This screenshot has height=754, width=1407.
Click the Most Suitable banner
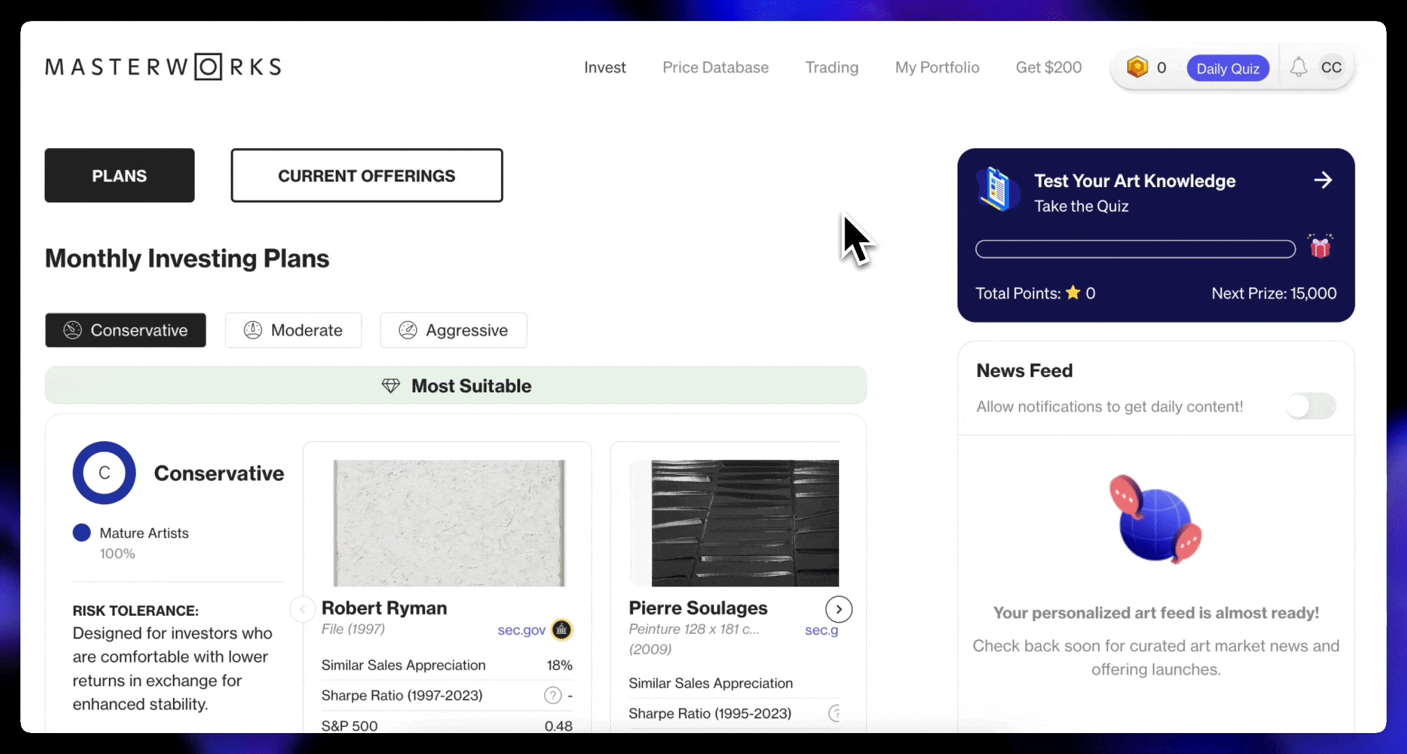(x=456, y=385)
